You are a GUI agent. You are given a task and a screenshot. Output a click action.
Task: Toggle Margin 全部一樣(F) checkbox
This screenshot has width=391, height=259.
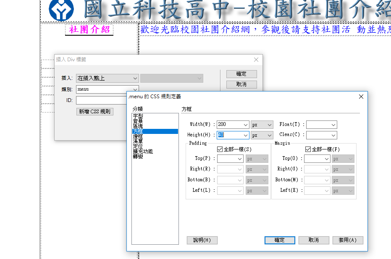tap(308, 149)
